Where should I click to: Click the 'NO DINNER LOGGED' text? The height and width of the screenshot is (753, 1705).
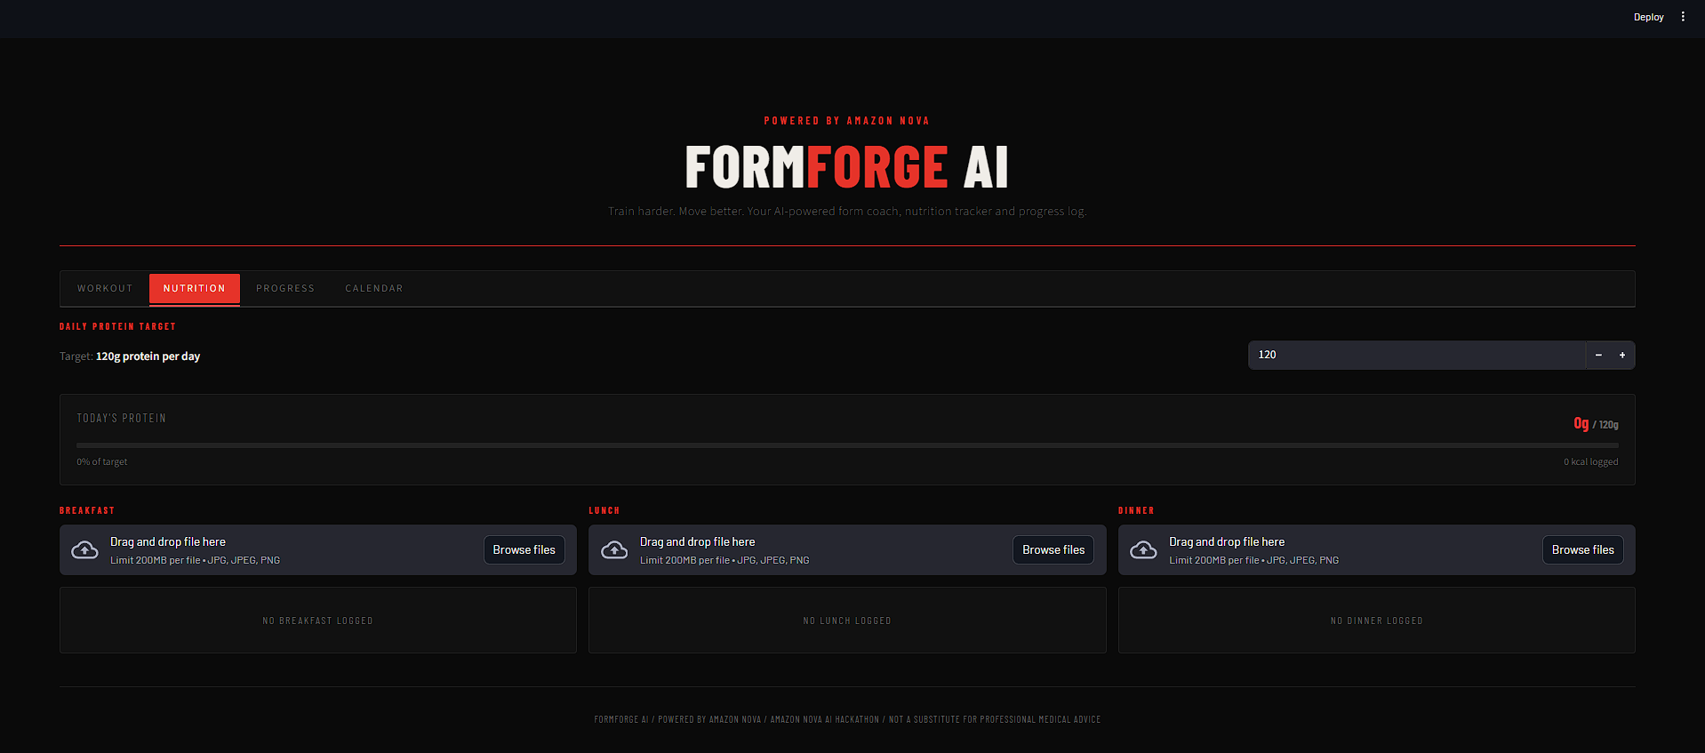pyautogui.click(x=1377, y=621)
